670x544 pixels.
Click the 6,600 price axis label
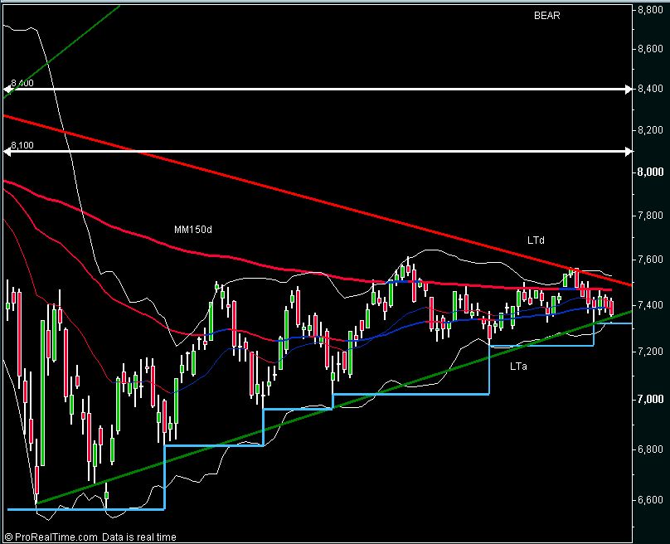tap(650, 500)
